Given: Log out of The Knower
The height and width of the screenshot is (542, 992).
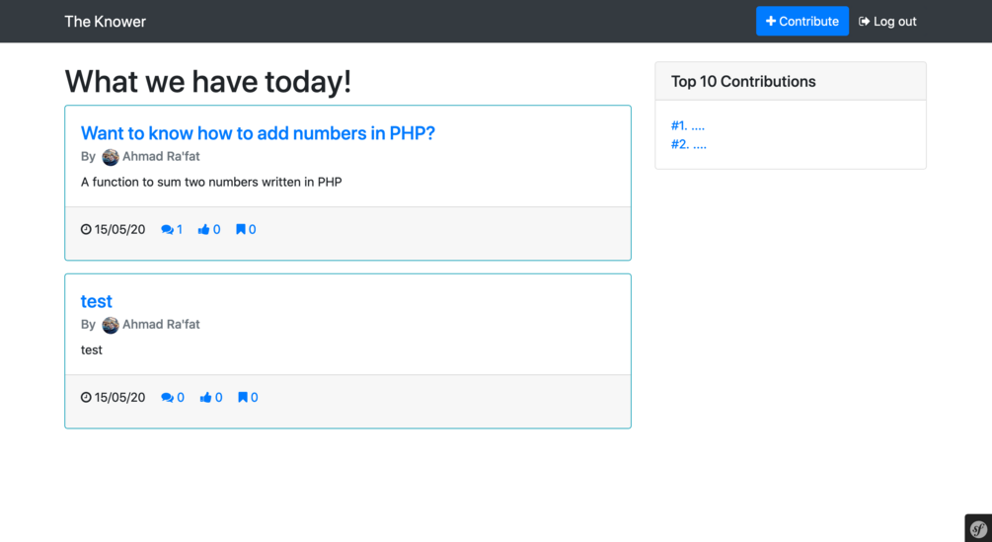Looking at the screenshot, I should click(x=887, y=22).
